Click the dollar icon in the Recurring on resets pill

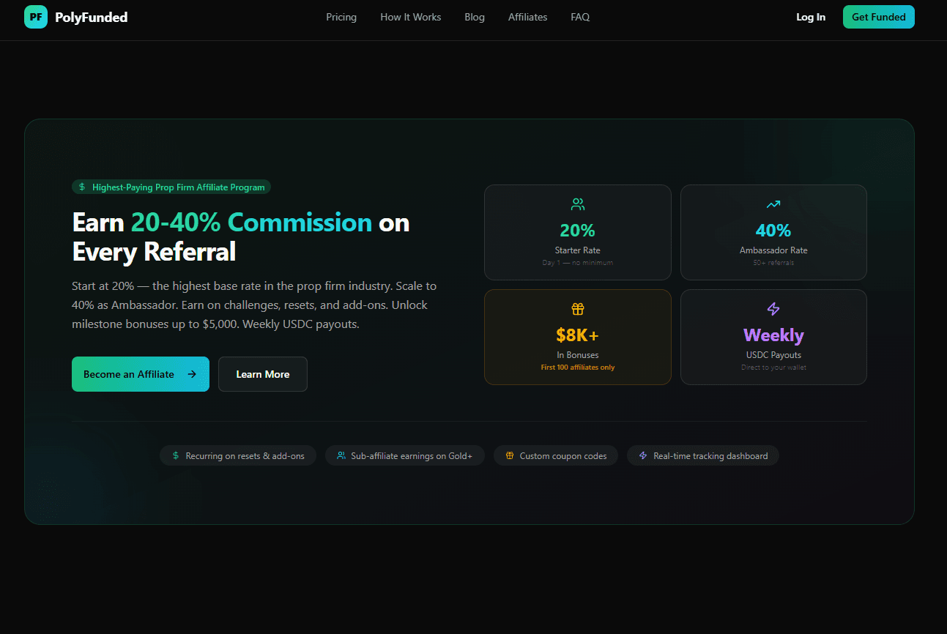coord(174,455)
